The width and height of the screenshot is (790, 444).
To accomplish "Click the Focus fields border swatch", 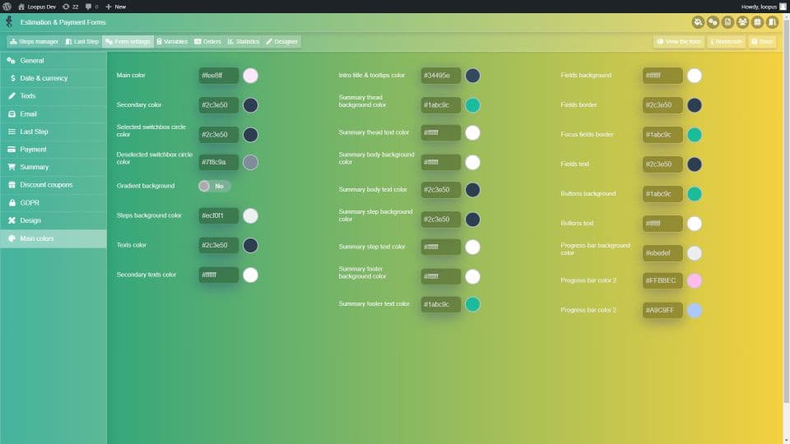I will (695, 134).
